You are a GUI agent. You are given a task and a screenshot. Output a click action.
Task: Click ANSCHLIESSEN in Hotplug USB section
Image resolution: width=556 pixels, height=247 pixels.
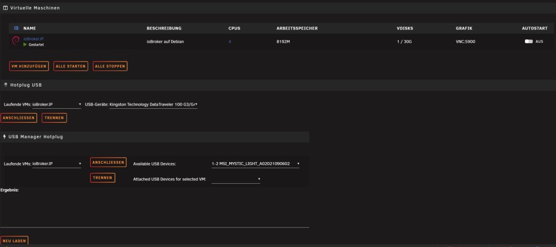[x=19, y=118]
